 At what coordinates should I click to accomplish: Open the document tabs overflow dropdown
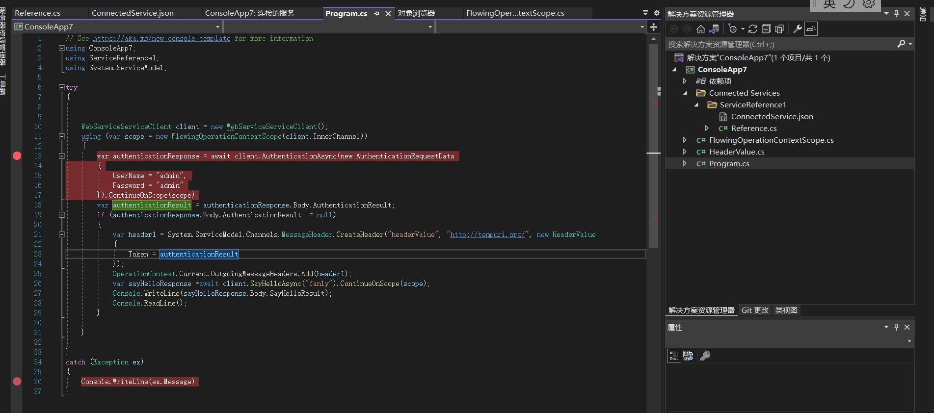[645, 13]
